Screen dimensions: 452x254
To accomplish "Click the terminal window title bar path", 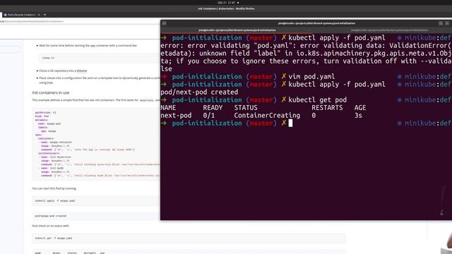I will click(x=316, y=23).
